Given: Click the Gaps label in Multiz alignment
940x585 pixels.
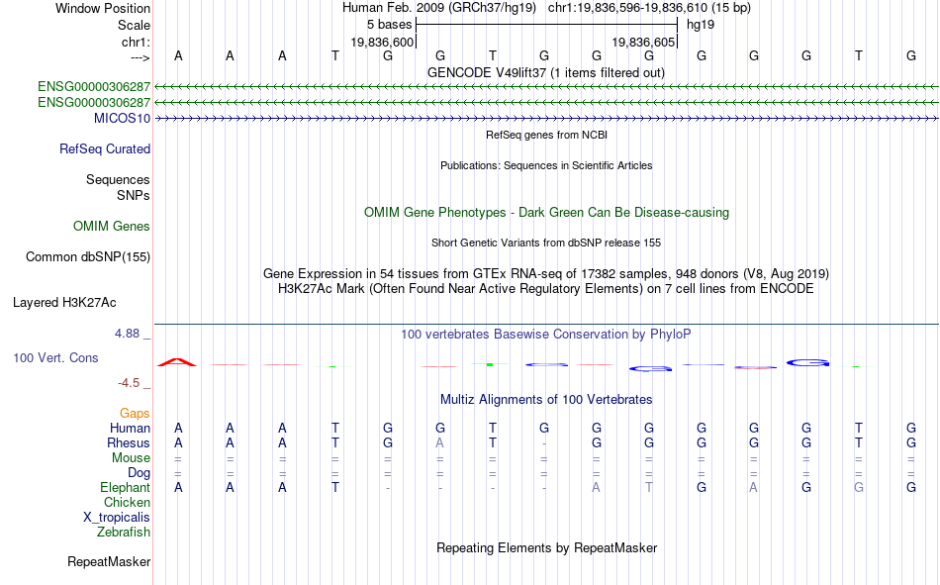Looking at the screenshot, I should coord(135,413).
